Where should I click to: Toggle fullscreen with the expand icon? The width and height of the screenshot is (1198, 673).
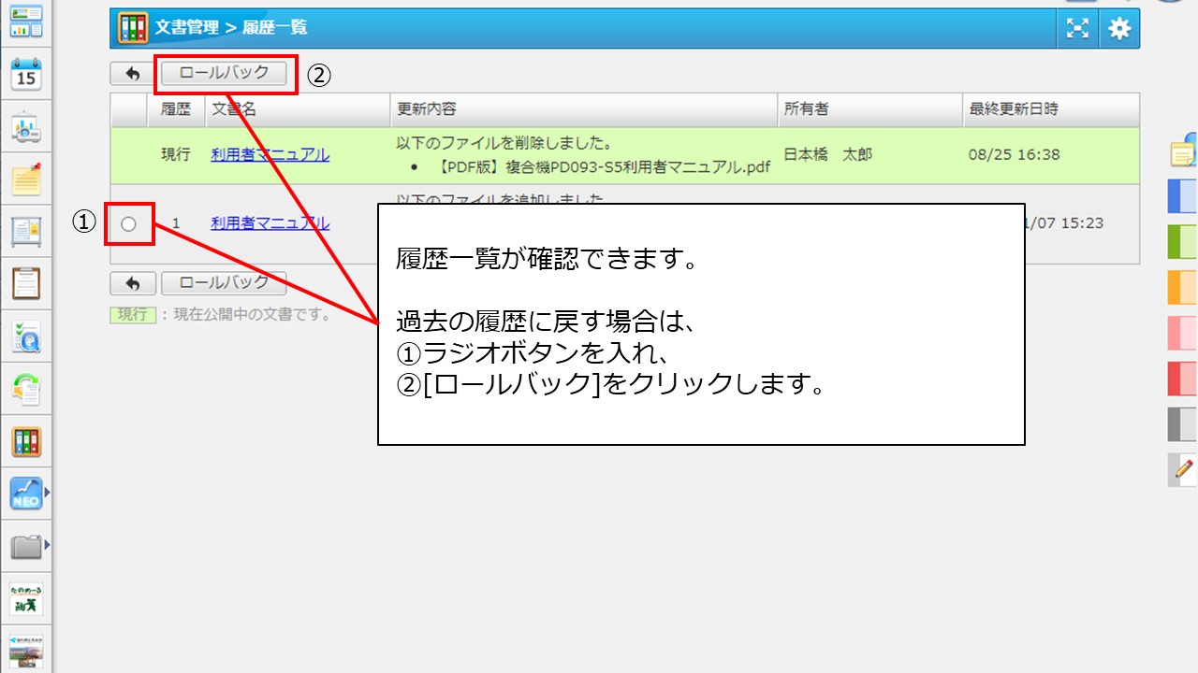(1078, 29)
